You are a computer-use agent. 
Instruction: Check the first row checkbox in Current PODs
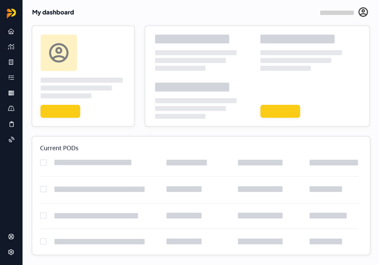tap(44, 163)
